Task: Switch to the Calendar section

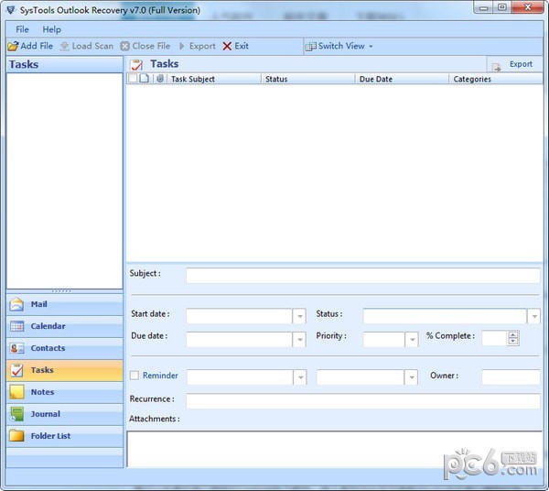Action: point(64,326)
